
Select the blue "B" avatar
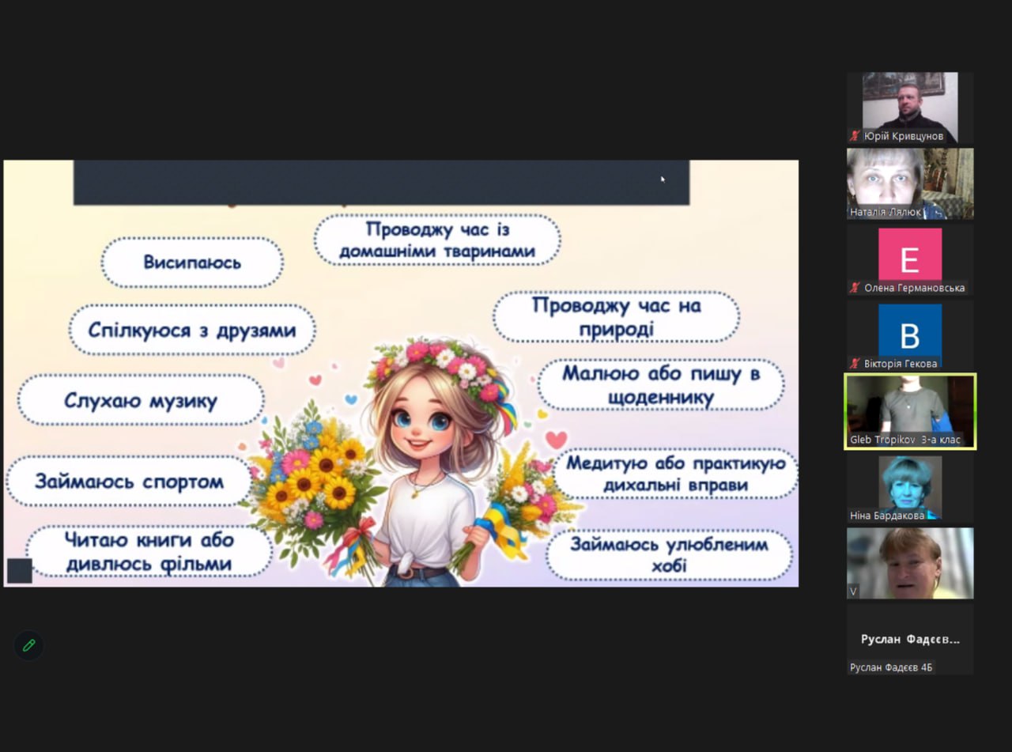coord(910,331)
